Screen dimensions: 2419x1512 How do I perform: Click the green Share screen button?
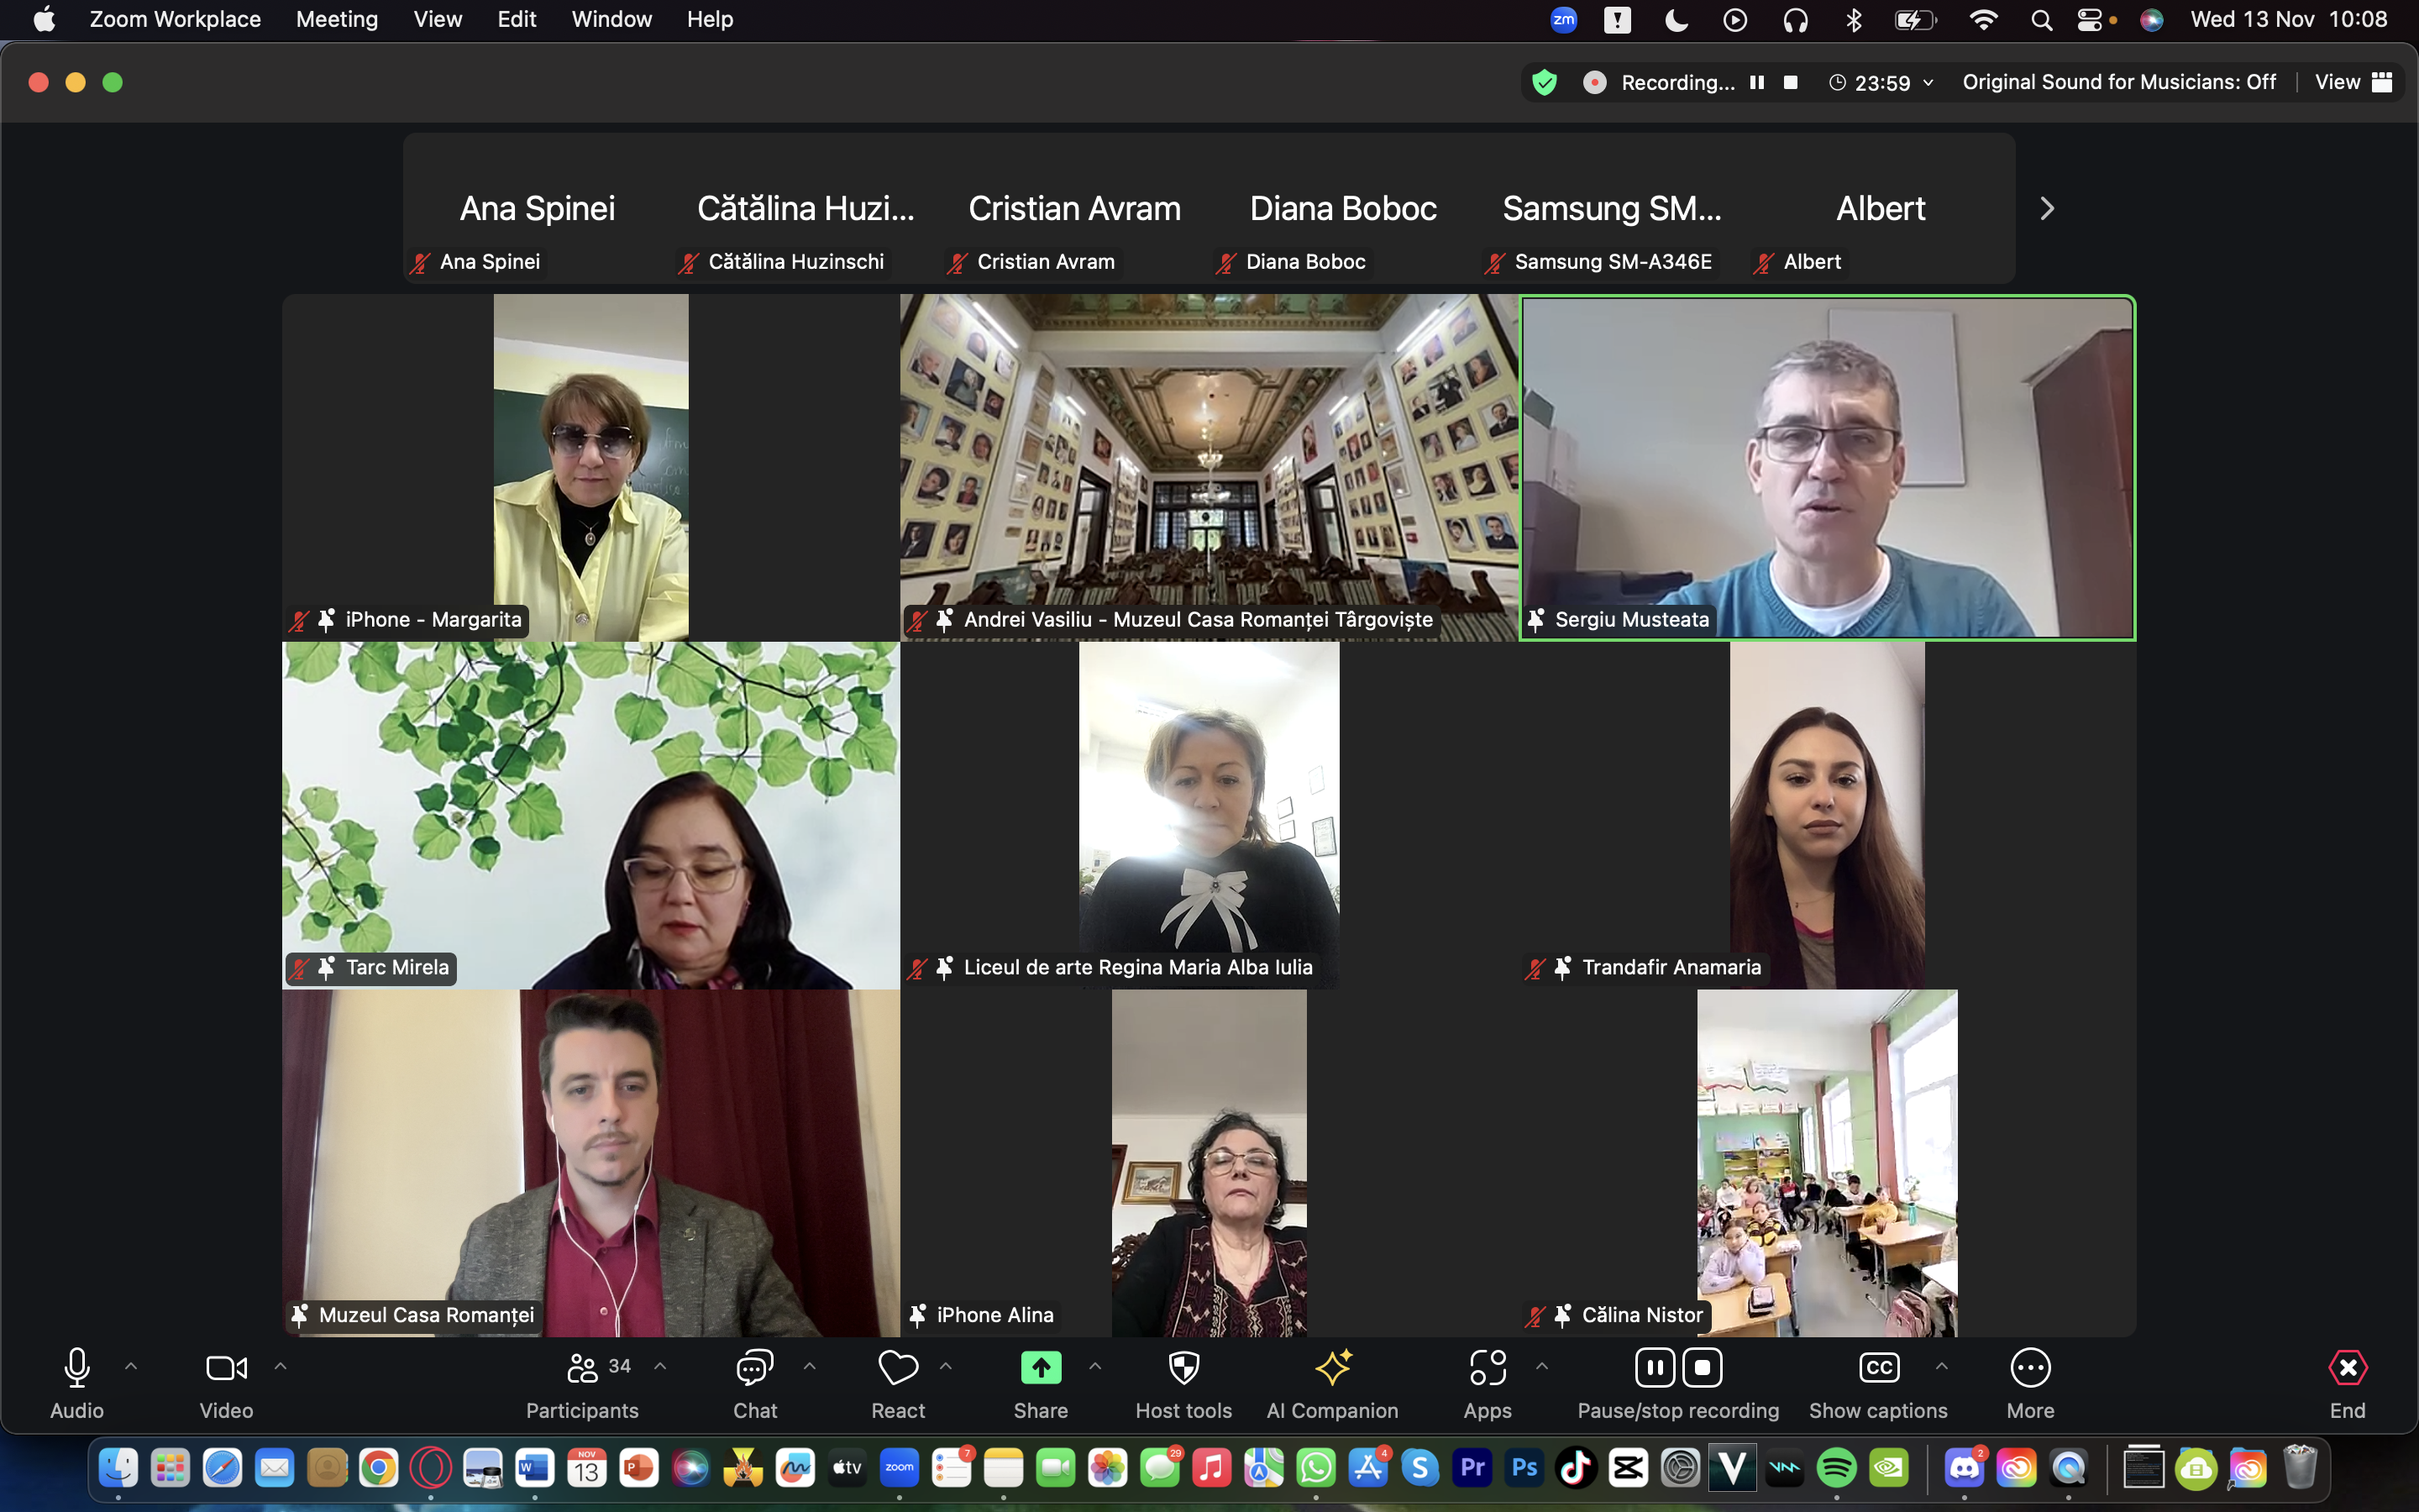point(1041,1368)
